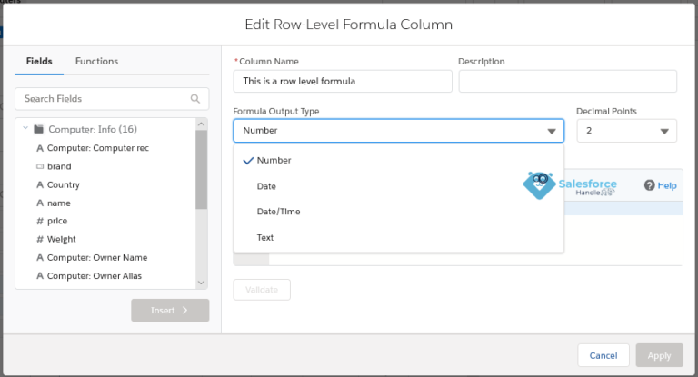Click the Column Name input field
Image resolution: width=698 pixels, height=377 pixels.
pos(343,81)
